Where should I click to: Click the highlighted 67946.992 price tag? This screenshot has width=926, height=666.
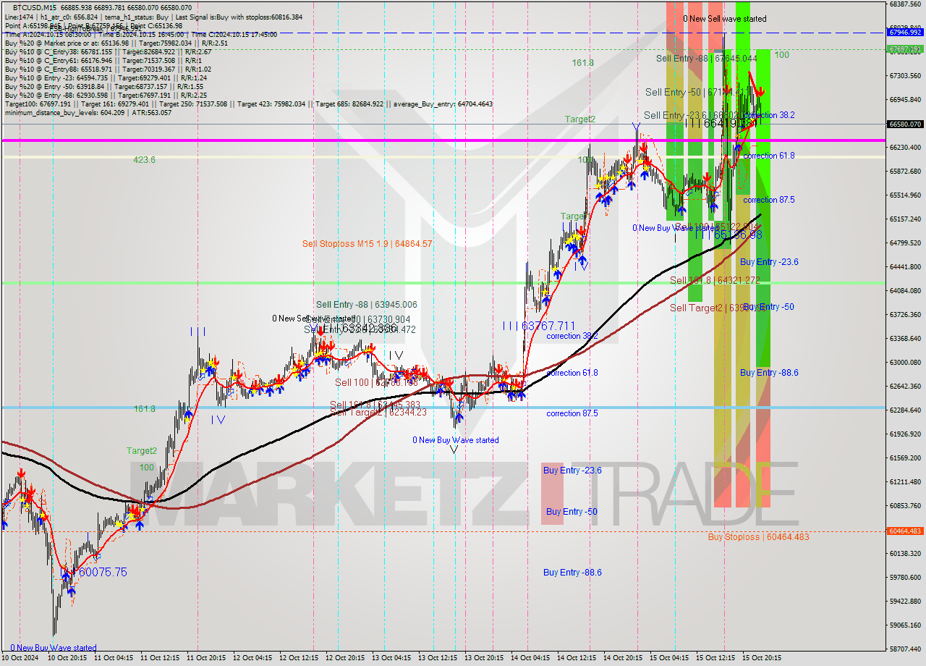click(x=905, y=32)
